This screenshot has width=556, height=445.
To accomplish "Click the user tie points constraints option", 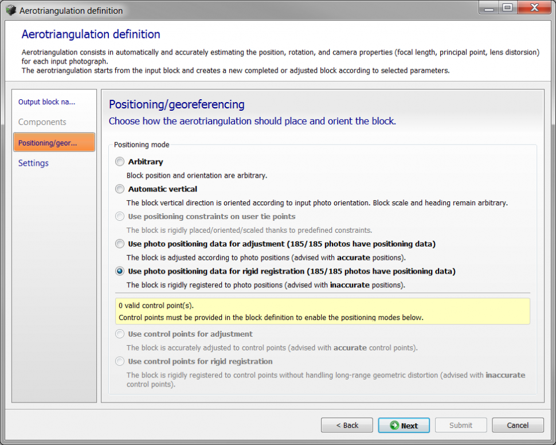I will point(120,216).
